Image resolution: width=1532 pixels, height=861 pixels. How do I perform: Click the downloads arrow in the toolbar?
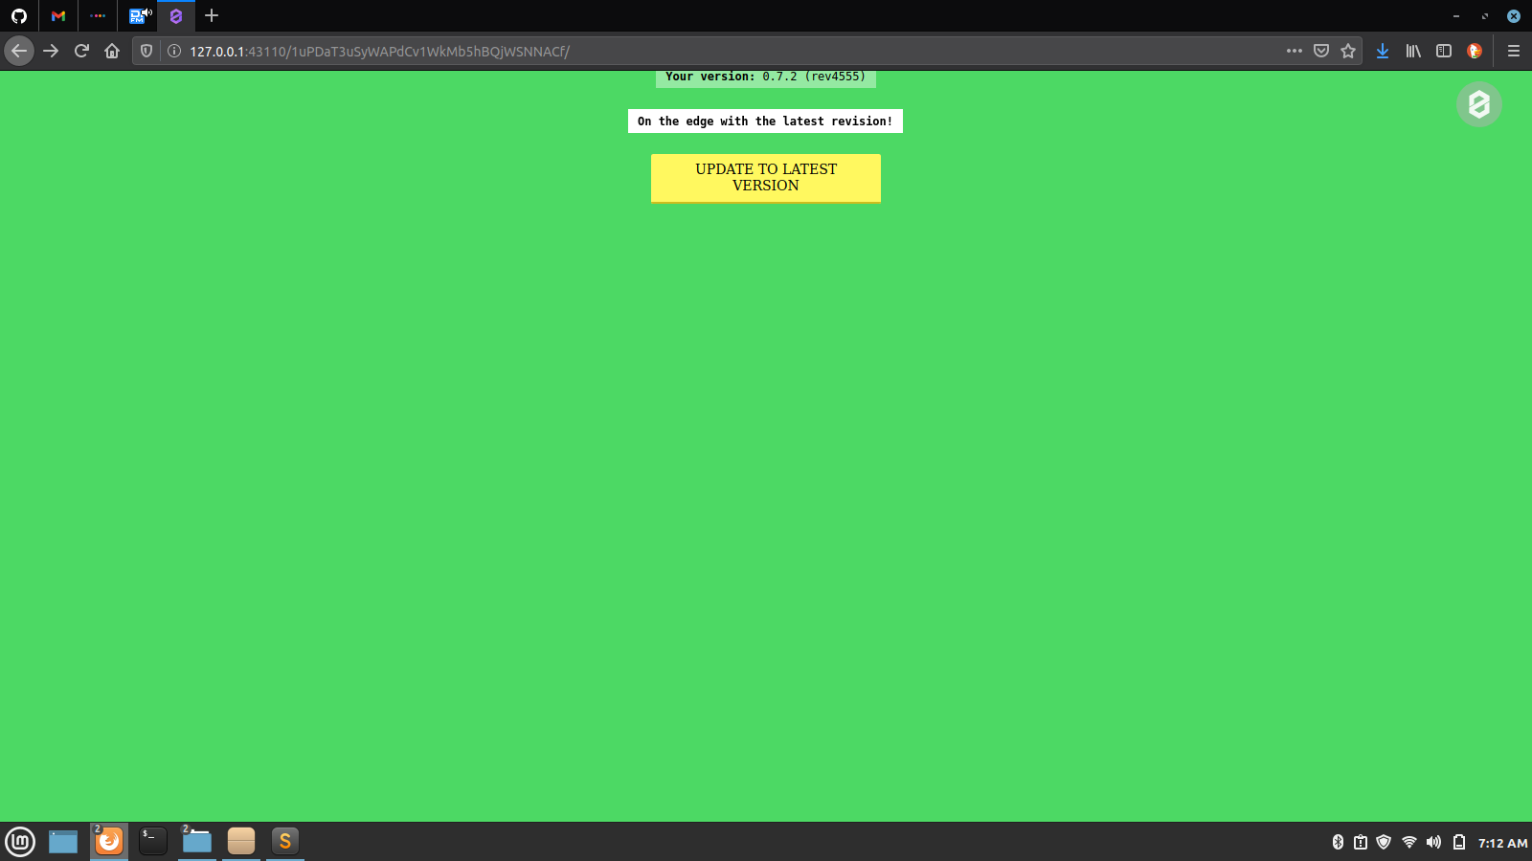coord(1383,51)
